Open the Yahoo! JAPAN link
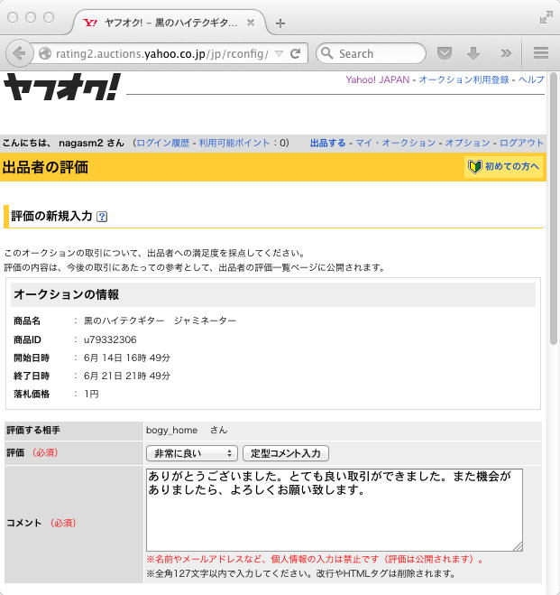This screenshot has height=595, width=560. (x=377, y=79)
